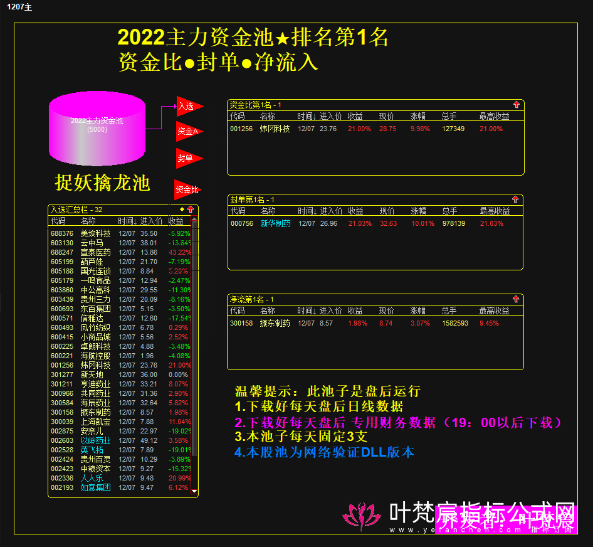The height and width of the screenshot is (547, 593).
Task: Select the 净流第1名 - 1 panel title
Action: 252,299
